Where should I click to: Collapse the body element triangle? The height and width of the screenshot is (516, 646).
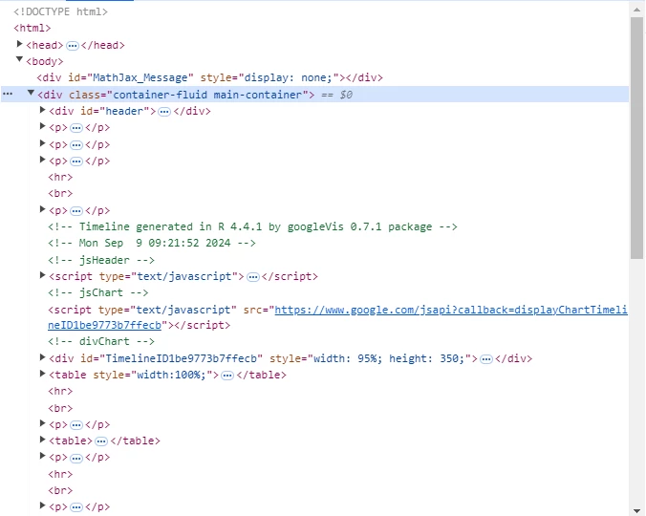pos(19,59)
